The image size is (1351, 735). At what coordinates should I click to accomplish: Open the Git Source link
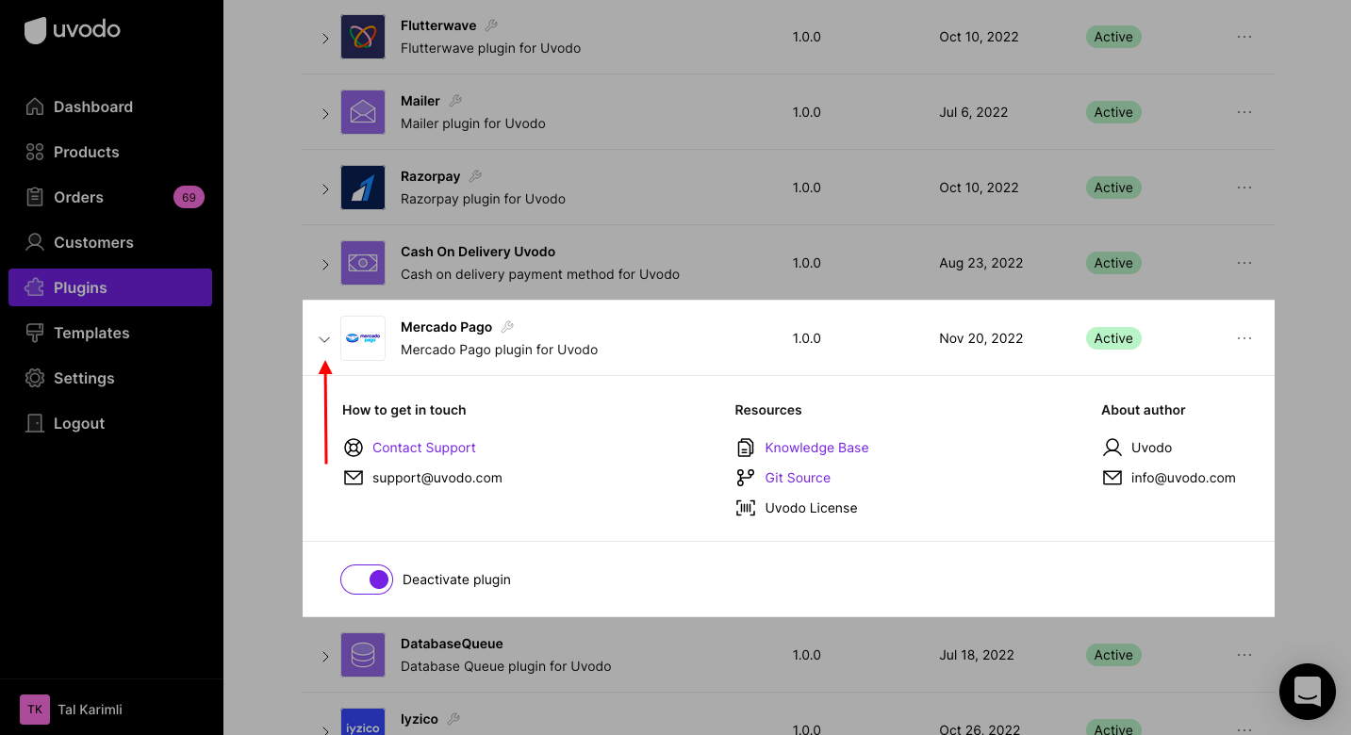coord(798,478)
